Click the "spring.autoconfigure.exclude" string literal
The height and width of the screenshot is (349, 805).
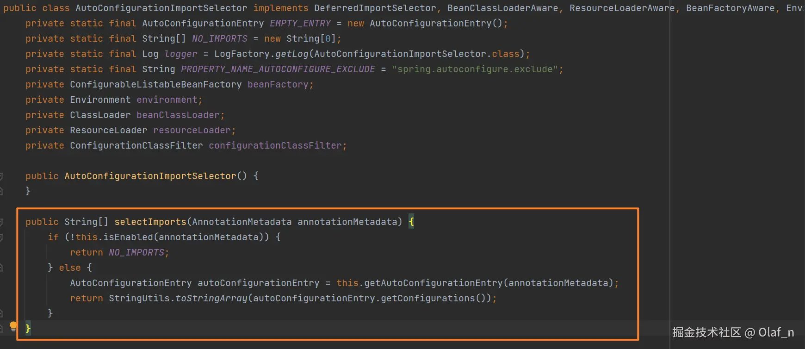pos(475,69)
